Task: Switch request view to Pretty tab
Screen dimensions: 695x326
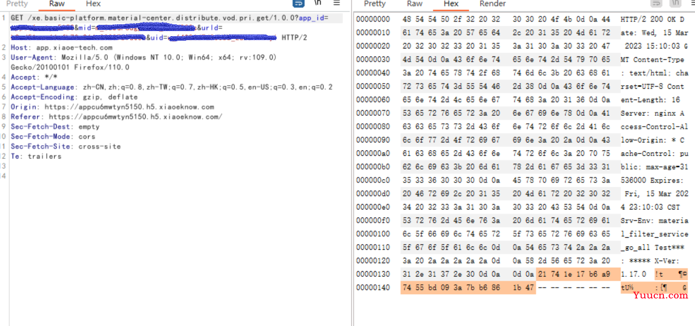Action: click(x=17, y=4)
